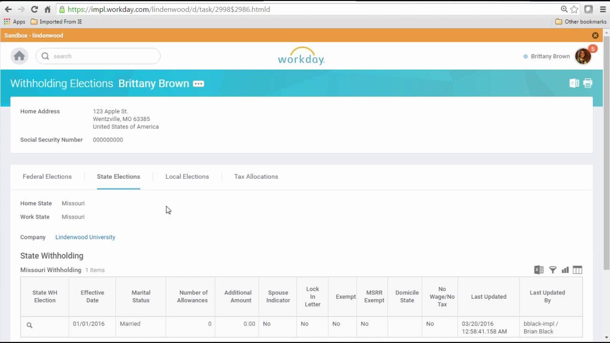Select the Wentzville, MO 63385 address line
This screenshot has height=343, width=610.
122,119
